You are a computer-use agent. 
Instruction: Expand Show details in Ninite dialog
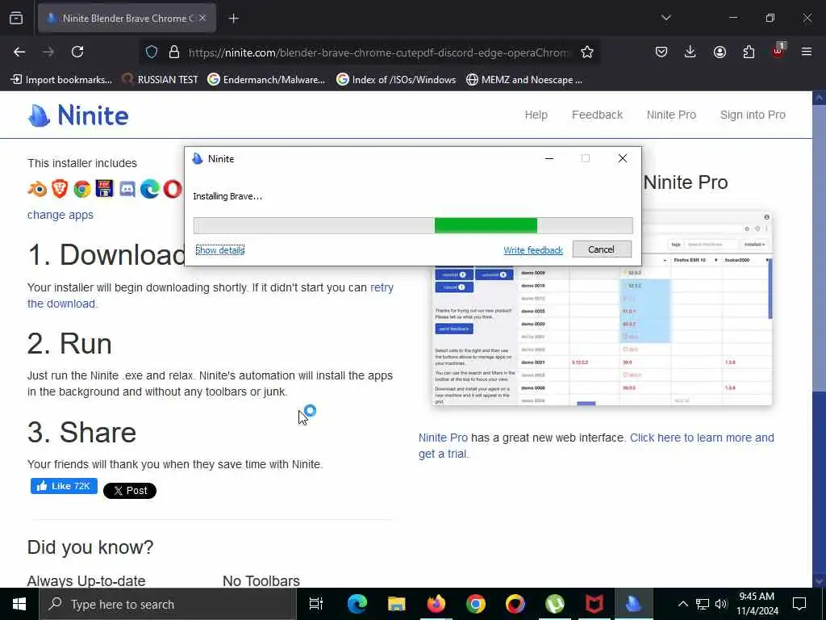point(219,250)
